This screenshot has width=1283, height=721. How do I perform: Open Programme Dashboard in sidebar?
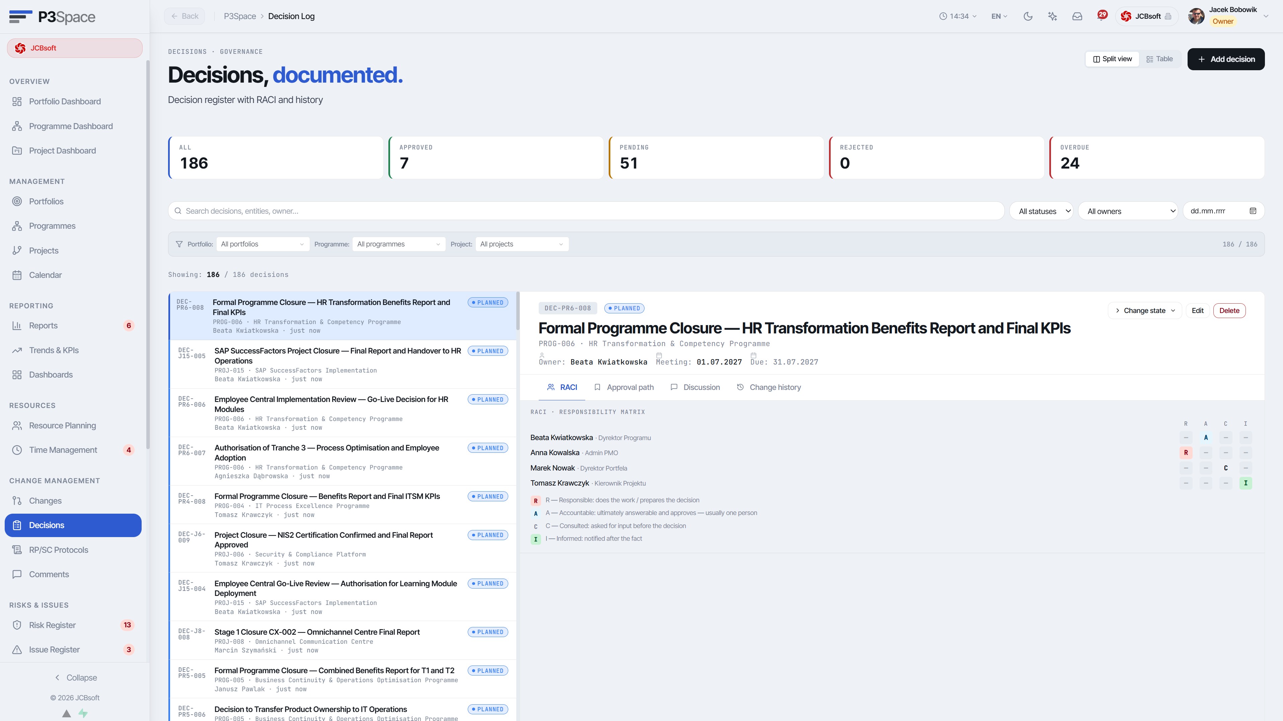click(x=73, y=126)
